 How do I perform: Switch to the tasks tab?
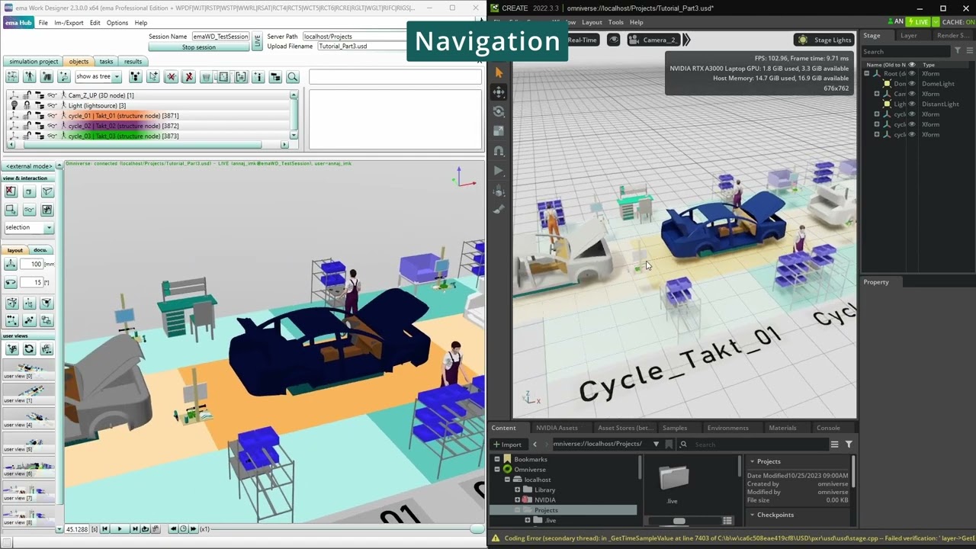106,62
